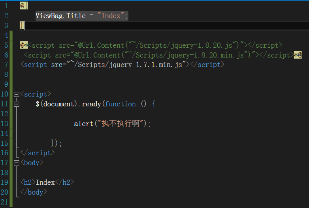Click the closing body tag on line 20

click(x=34, y=192)
